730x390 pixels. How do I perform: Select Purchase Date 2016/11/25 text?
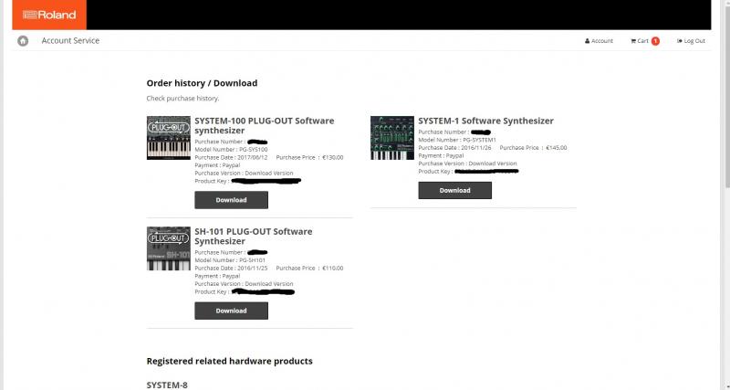coord(231,268)
